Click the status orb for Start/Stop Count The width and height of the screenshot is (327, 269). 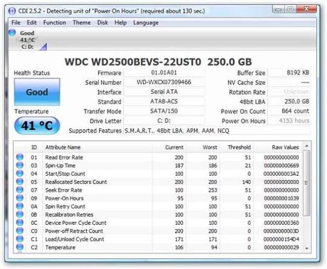[19, 173]
